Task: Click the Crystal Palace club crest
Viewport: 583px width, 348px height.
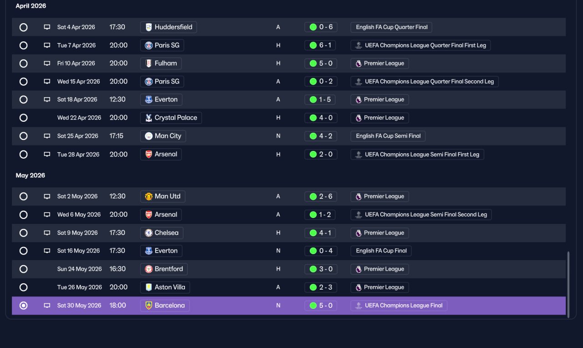Action: coord(148,118)
